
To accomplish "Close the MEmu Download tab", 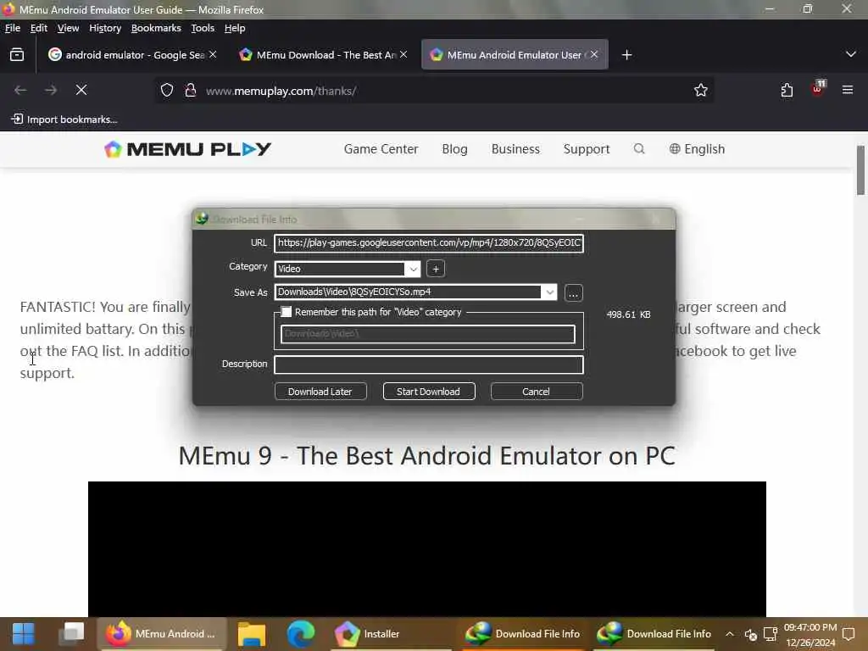I will click(403, 54).
